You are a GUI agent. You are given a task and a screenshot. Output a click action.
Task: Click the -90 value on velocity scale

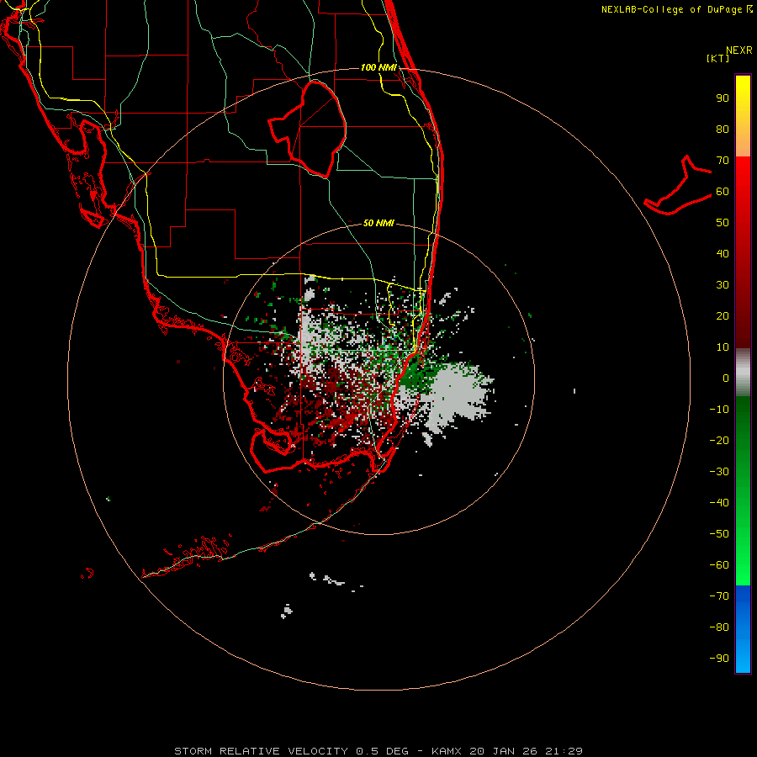point(719,658)
